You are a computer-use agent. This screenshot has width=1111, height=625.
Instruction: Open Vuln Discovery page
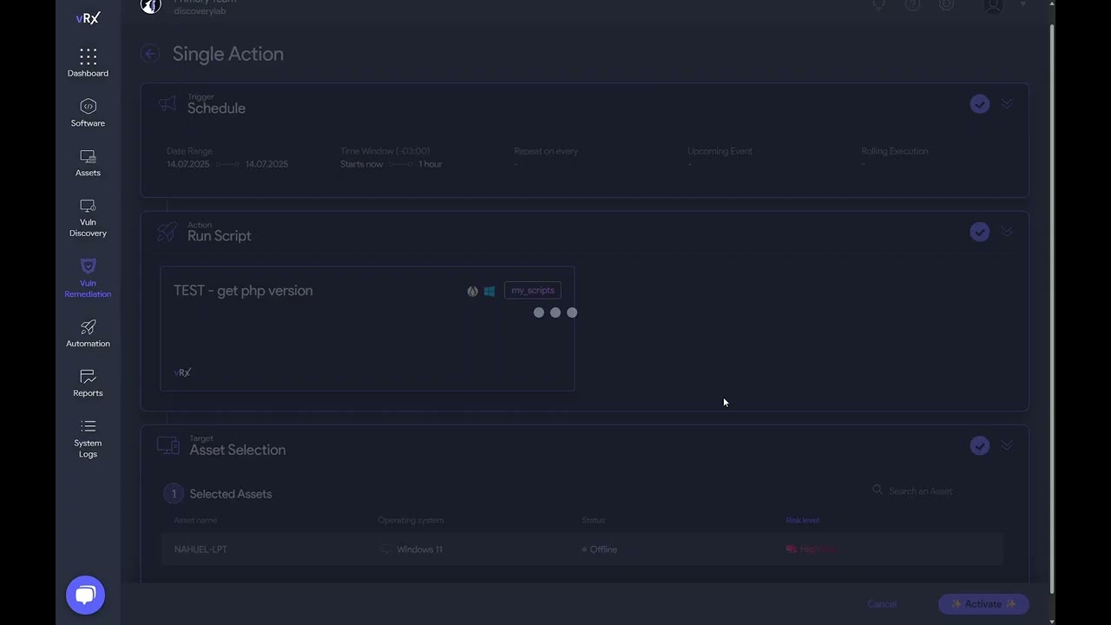click(x=88, y=218)
